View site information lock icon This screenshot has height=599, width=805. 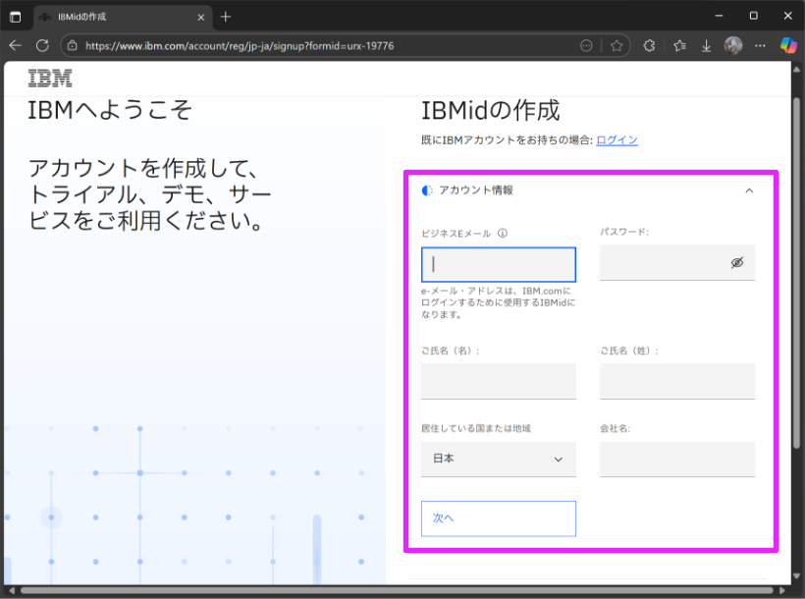coord(73,46)
